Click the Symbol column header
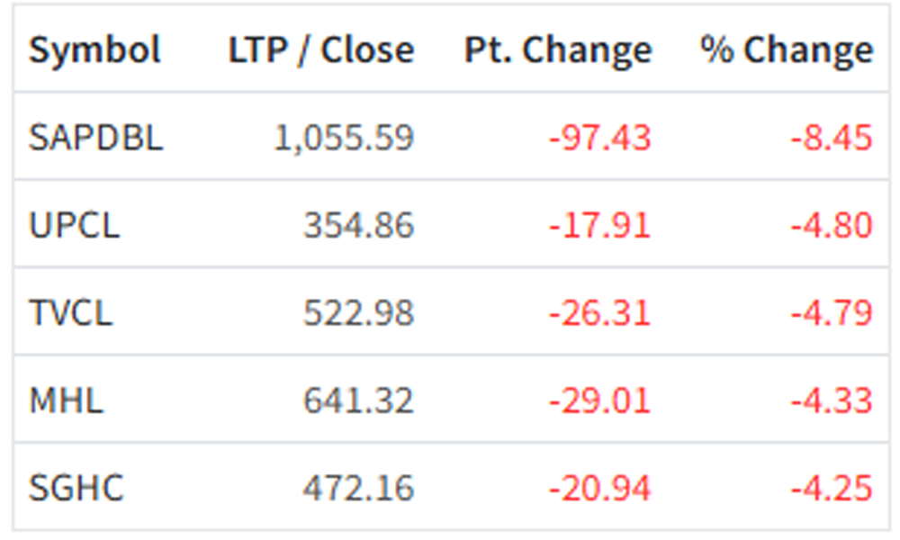Screen dimensions: 900x540 94,49
